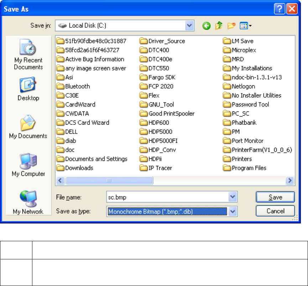Select the Flex folder name

[154, 96]
